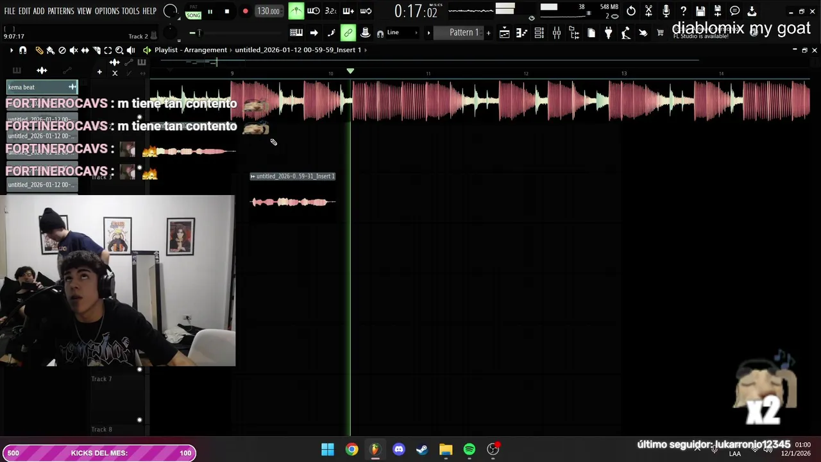Open the tempo 130.000 field
The image size is (821, 462).
[x=268, y=11]
